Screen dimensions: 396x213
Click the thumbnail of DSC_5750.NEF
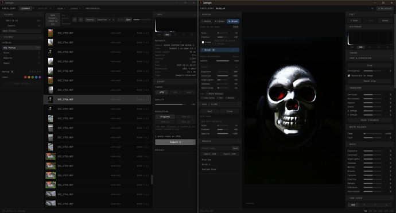pos(51,156)
